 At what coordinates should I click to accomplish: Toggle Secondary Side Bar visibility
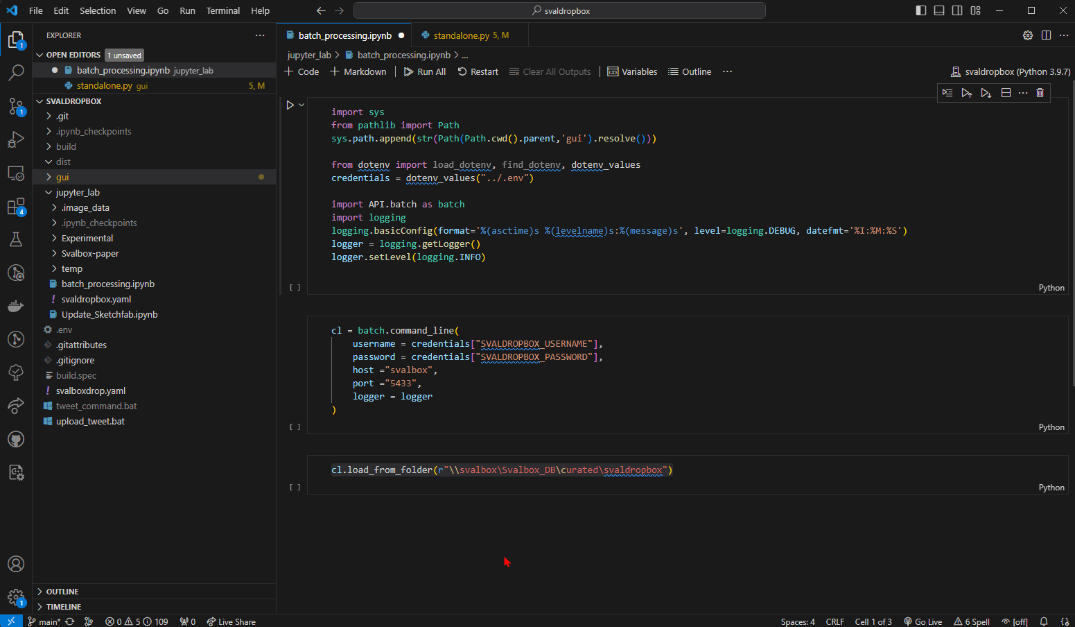point(957,10)
